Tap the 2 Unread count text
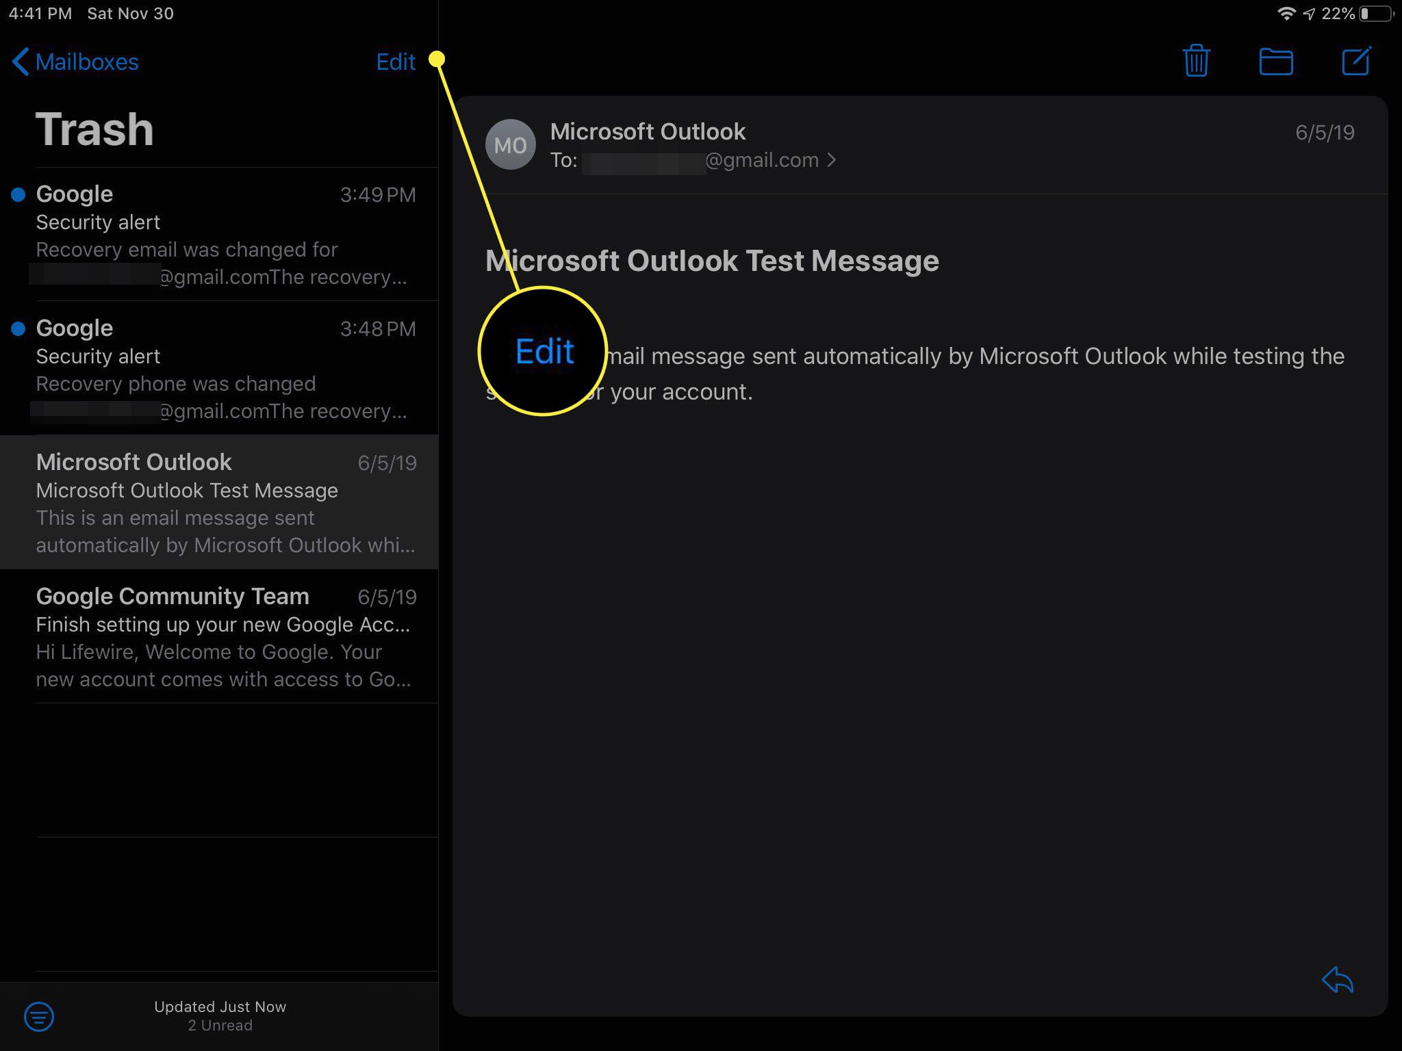 [220, 1025]
